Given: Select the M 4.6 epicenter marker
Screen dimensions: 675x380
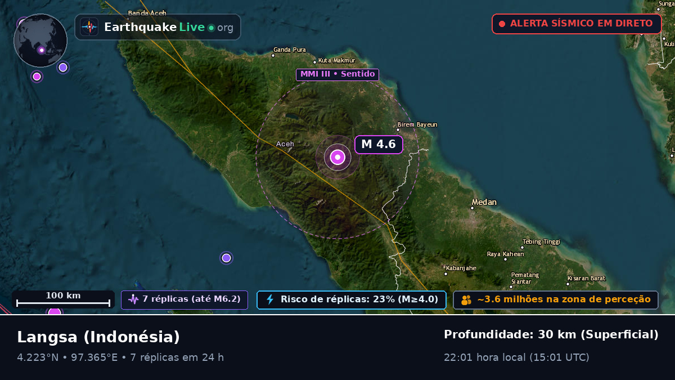Looking at the screenshot, I should 337,157.
